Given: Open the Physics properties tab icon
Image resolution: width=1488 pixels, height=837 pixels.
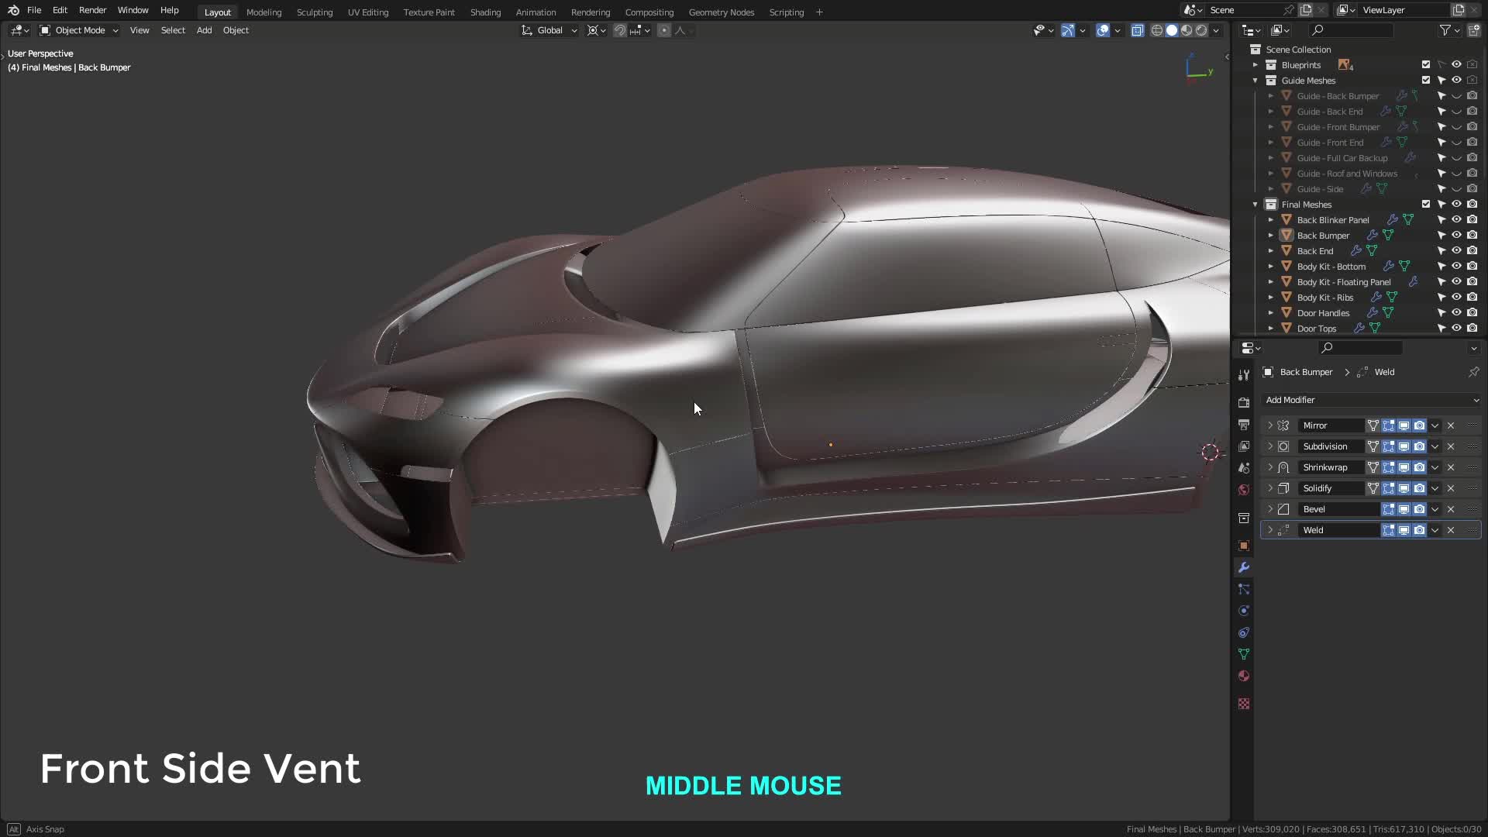Looking at the screenshot, I should tap(1244, 611).
